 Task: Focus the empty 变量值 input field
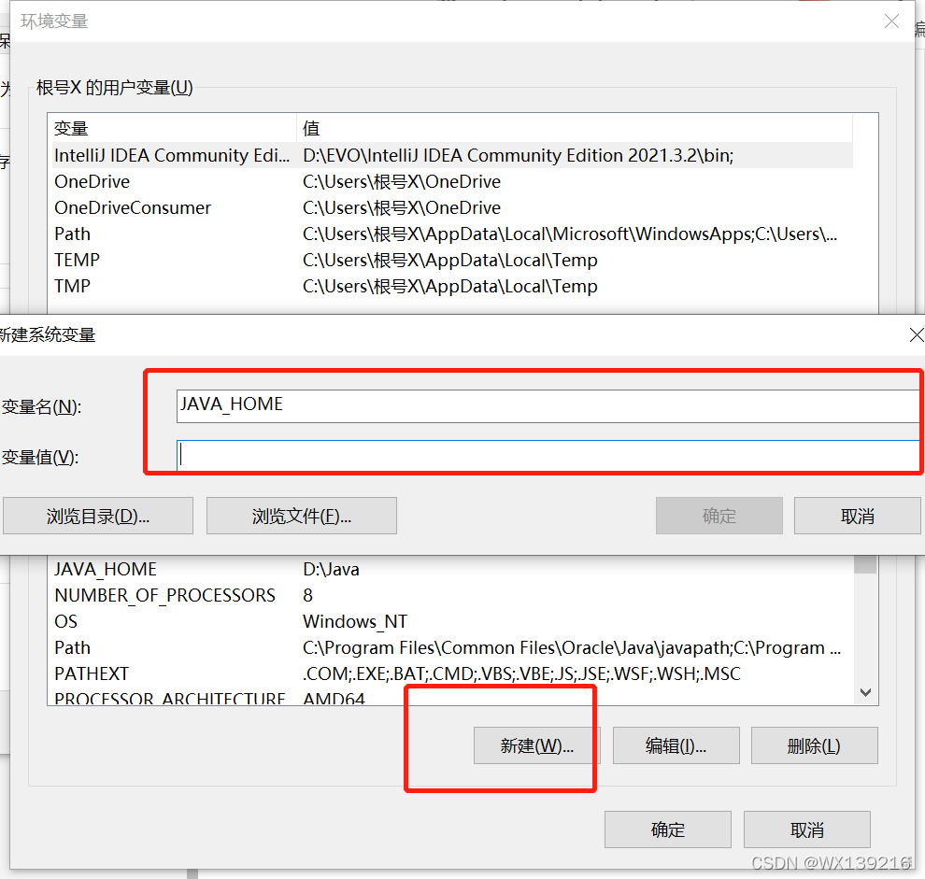click(x=549, y=456)
